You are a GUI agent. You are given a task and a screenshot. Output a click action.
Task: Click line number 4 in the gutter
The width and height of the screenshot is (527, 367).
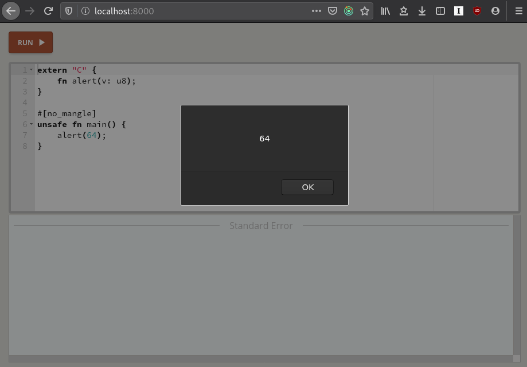[x=25, y=102]
